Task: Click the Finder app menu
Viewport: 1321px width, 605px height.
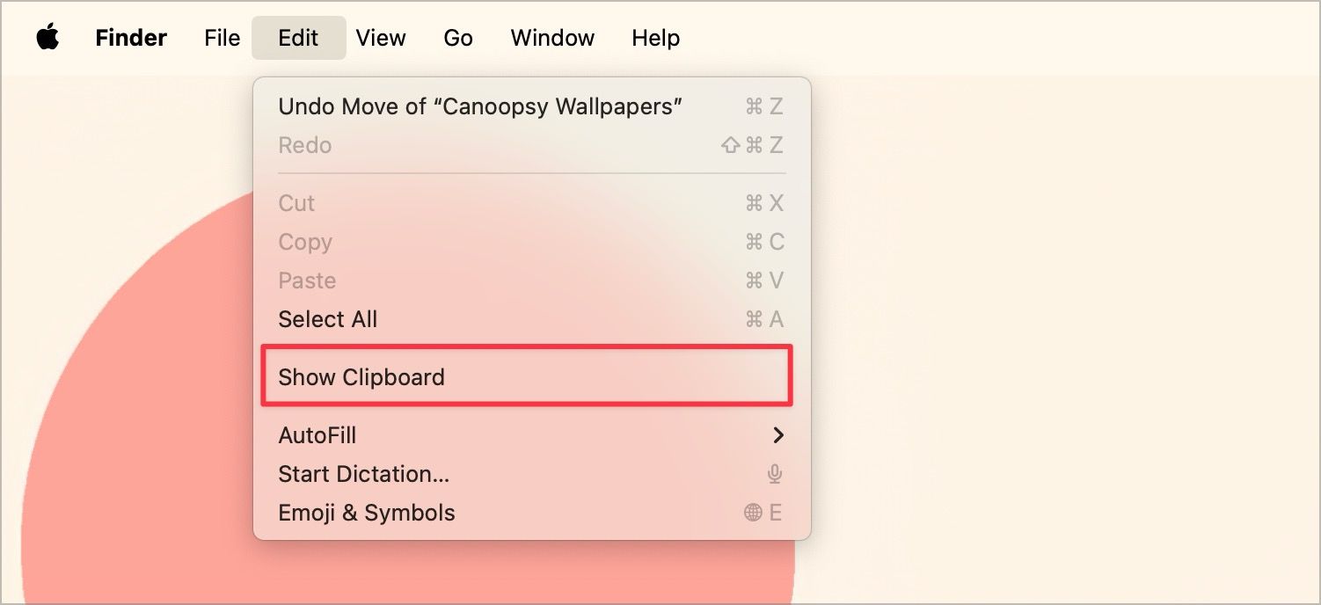Action: point(131,38)
